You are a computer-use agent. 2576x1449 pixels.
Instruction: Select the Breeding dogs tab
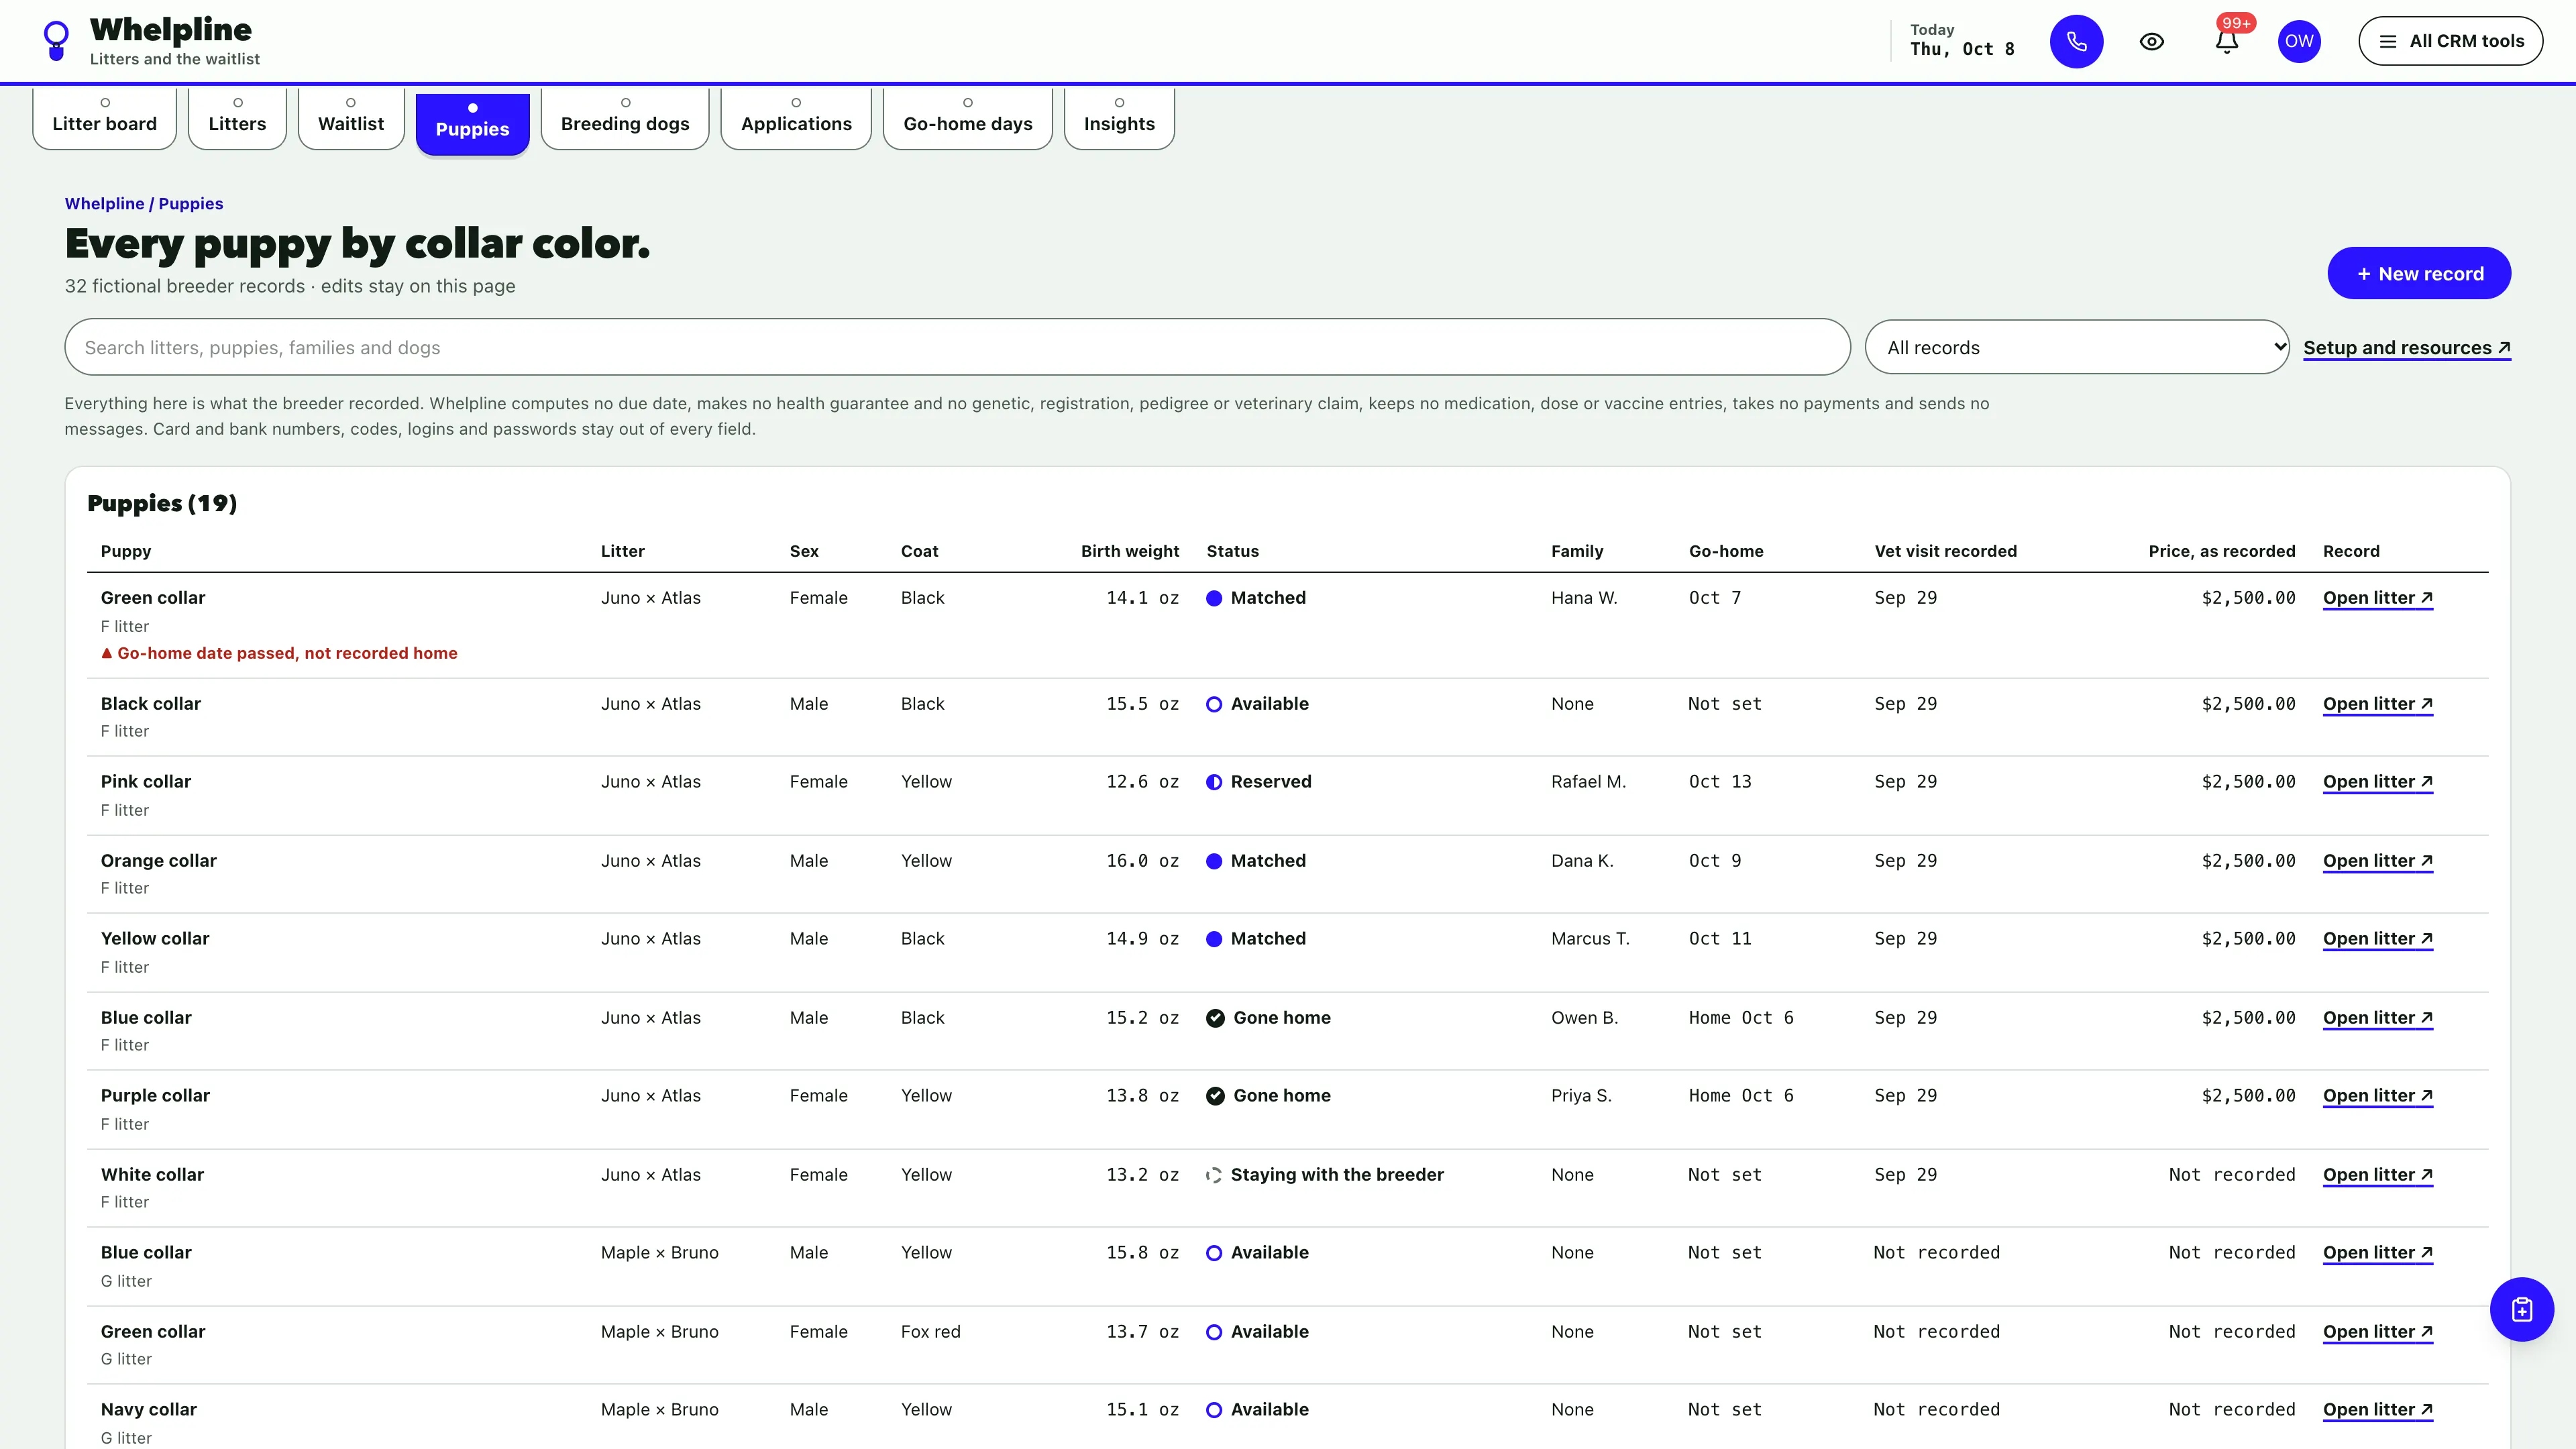click(625, 118)
